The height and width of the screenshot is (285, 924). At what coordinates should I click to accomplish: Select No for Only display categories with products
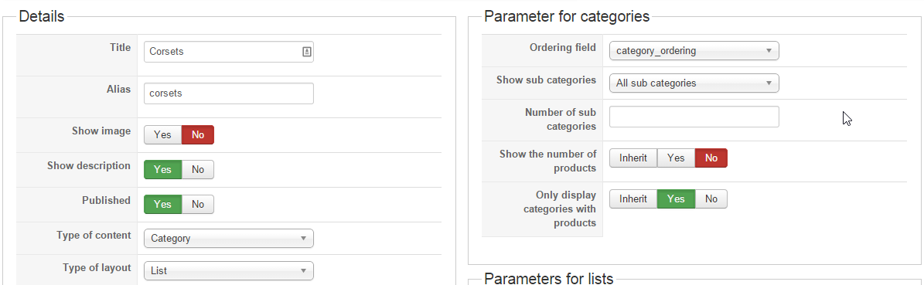[x=711, y=199]
